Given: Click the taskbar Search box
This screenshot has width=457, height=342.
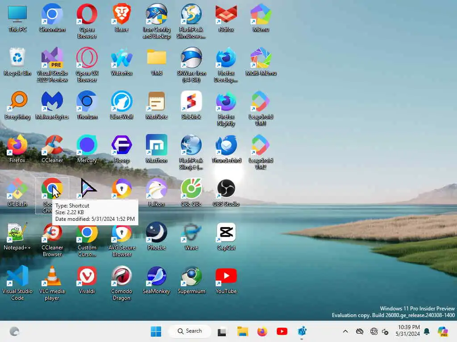Looking at the screenshot, I should tap(190, 331).
